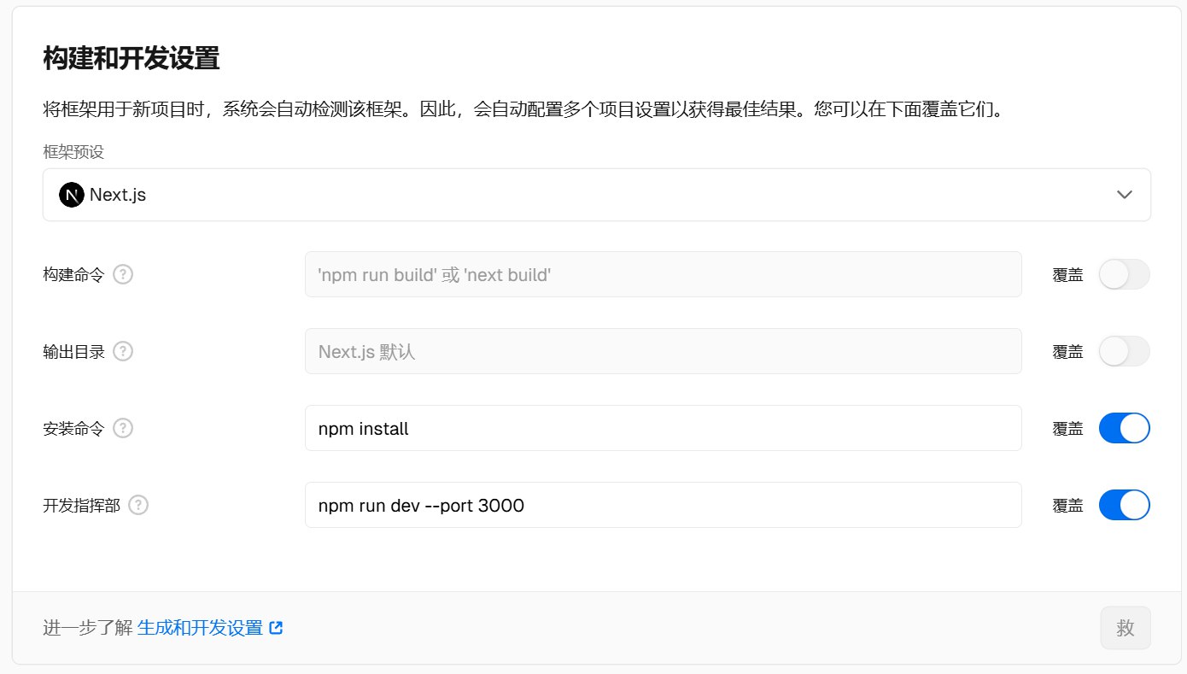
Task: Open the 框架预设 Next.js dropdown
Action: click(x=596, y=195)
